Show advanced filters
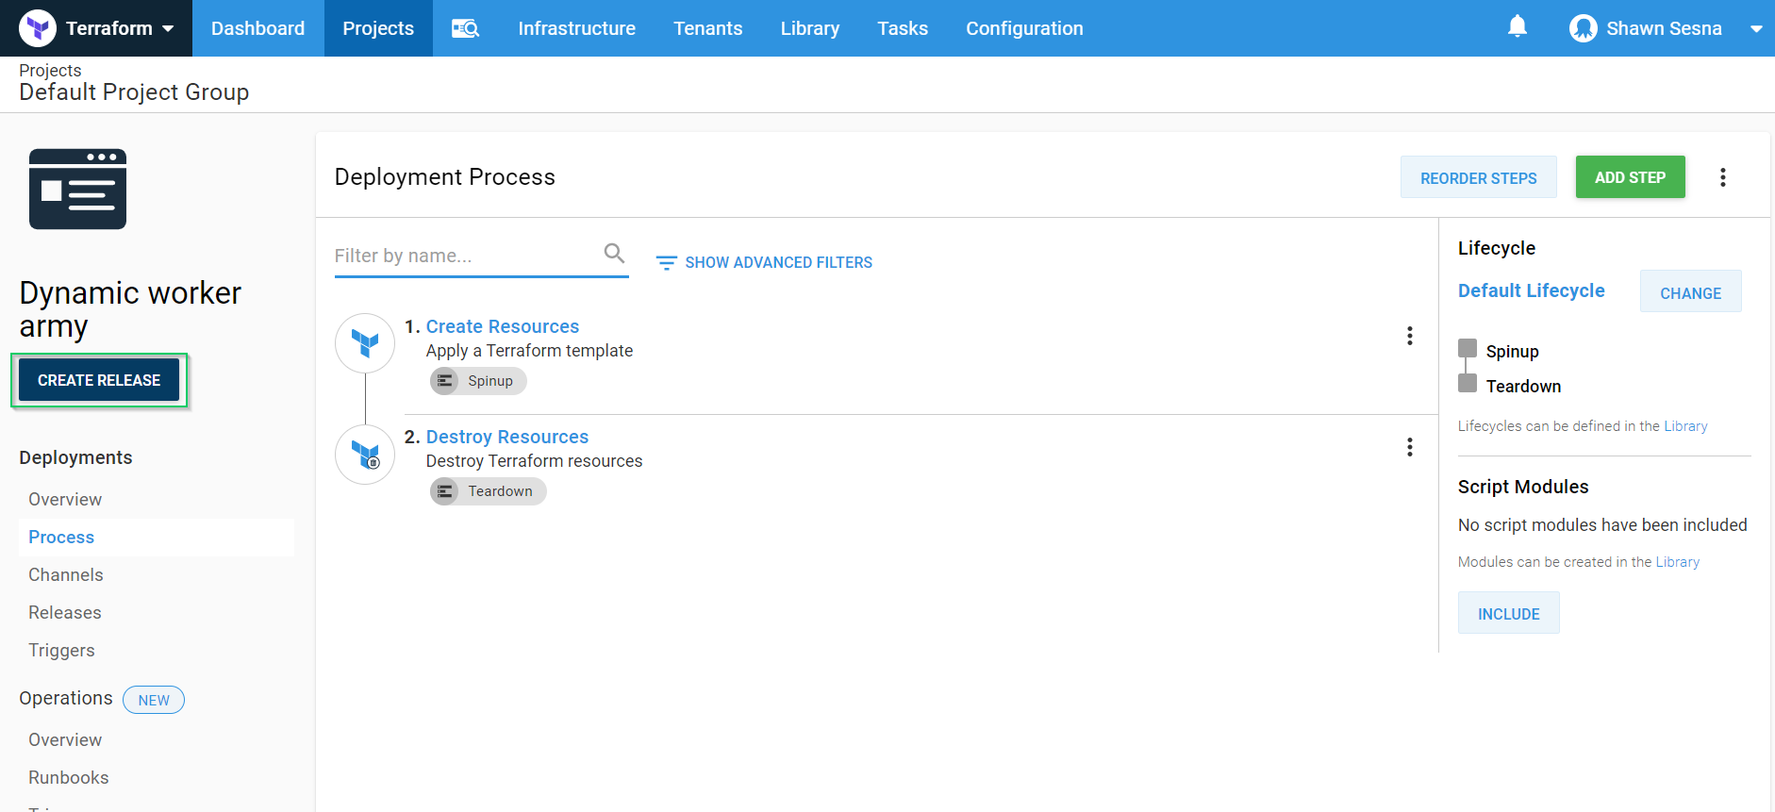 coord(764,262)
